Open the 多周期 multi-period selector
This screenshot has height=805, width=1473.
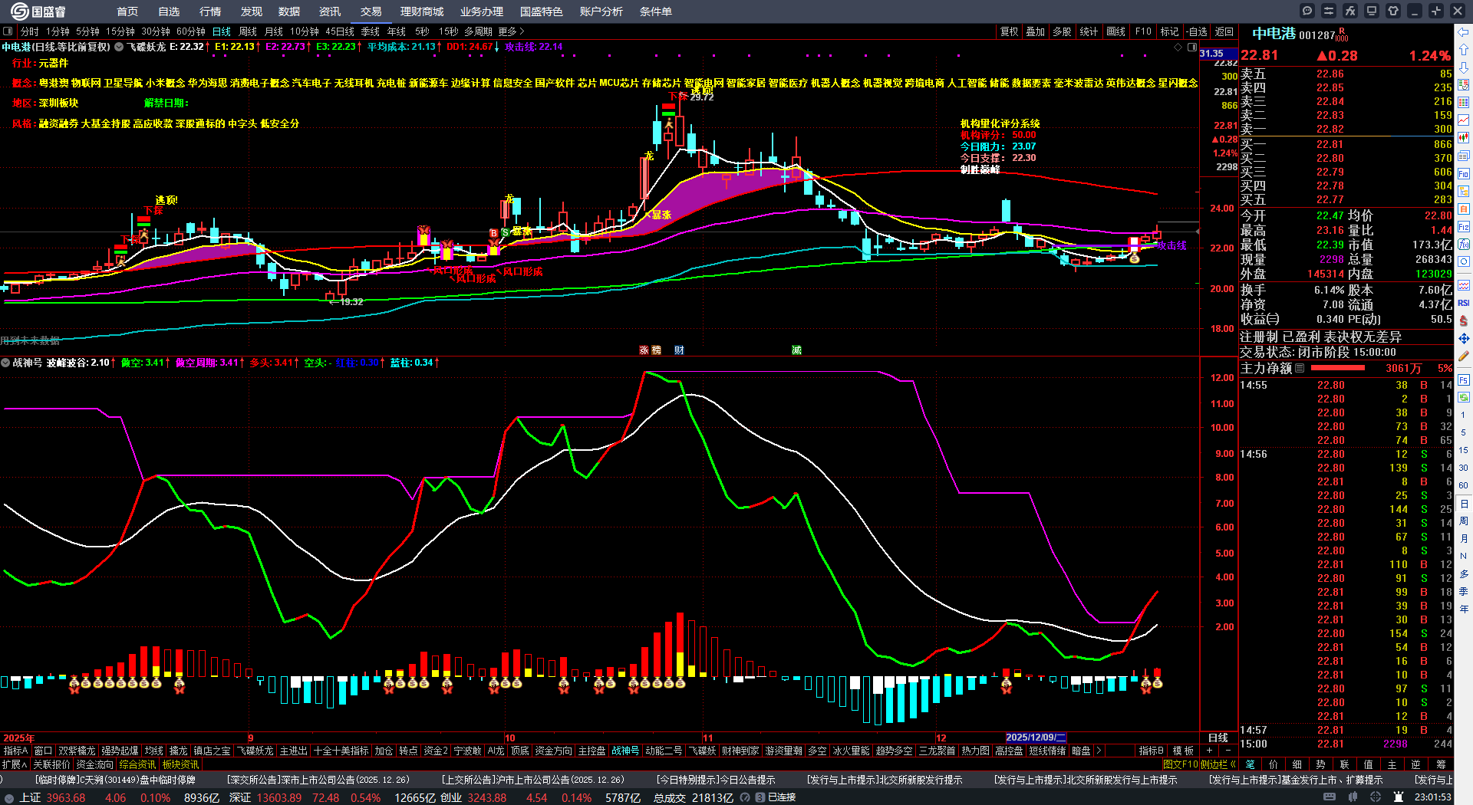coord(478,31)
